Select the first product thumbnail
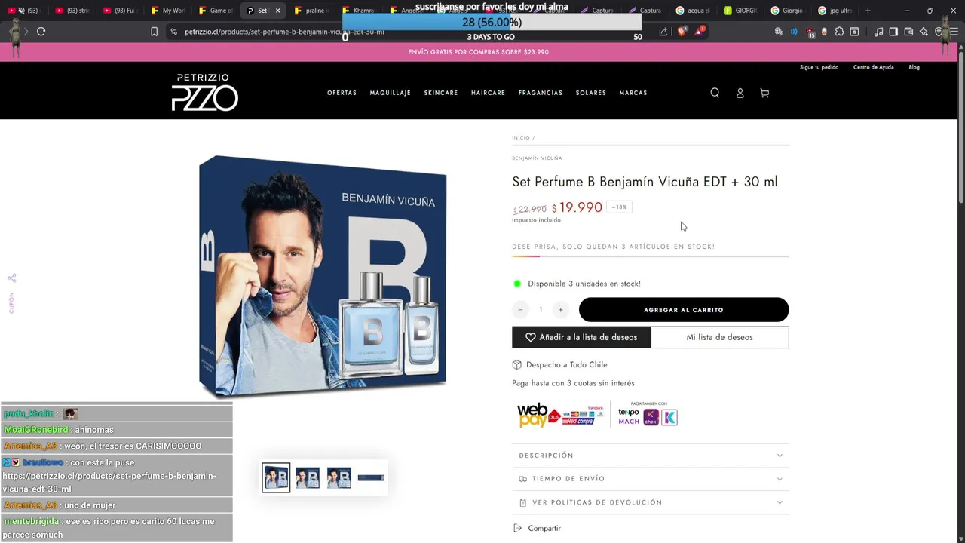The width and height of the screenshot is (965, 543). 276,477
